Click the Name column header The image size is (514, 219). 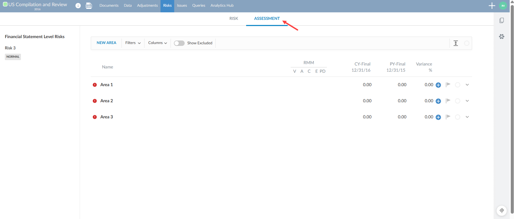coord(107,67)
